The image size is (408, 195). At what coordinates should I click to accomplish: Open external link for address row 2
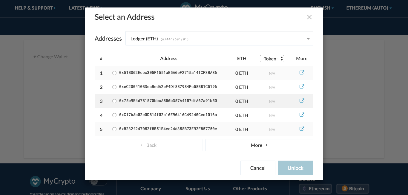coord(302,87)
